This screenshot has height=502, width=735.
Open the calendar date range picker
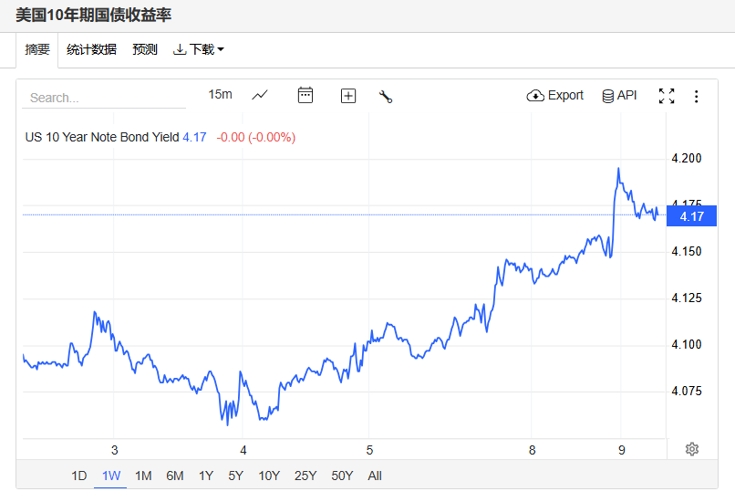pos(305,95)
